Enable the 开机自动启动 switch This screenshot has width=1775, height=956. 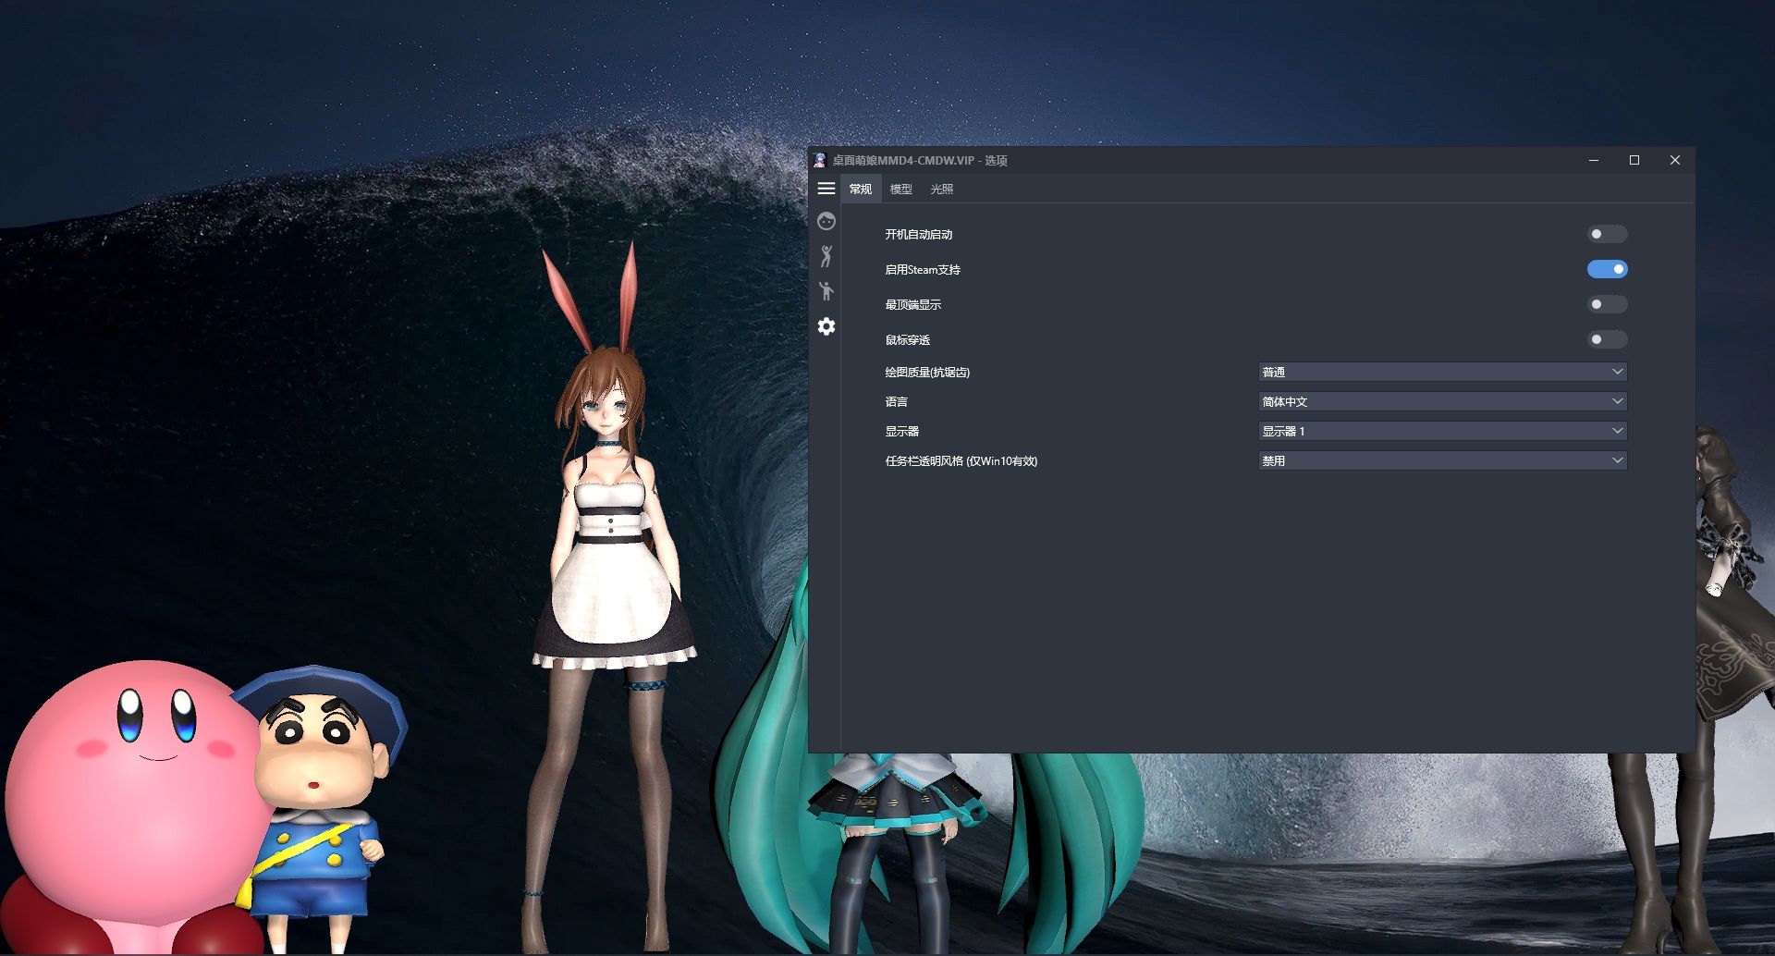pos(1607,234)
